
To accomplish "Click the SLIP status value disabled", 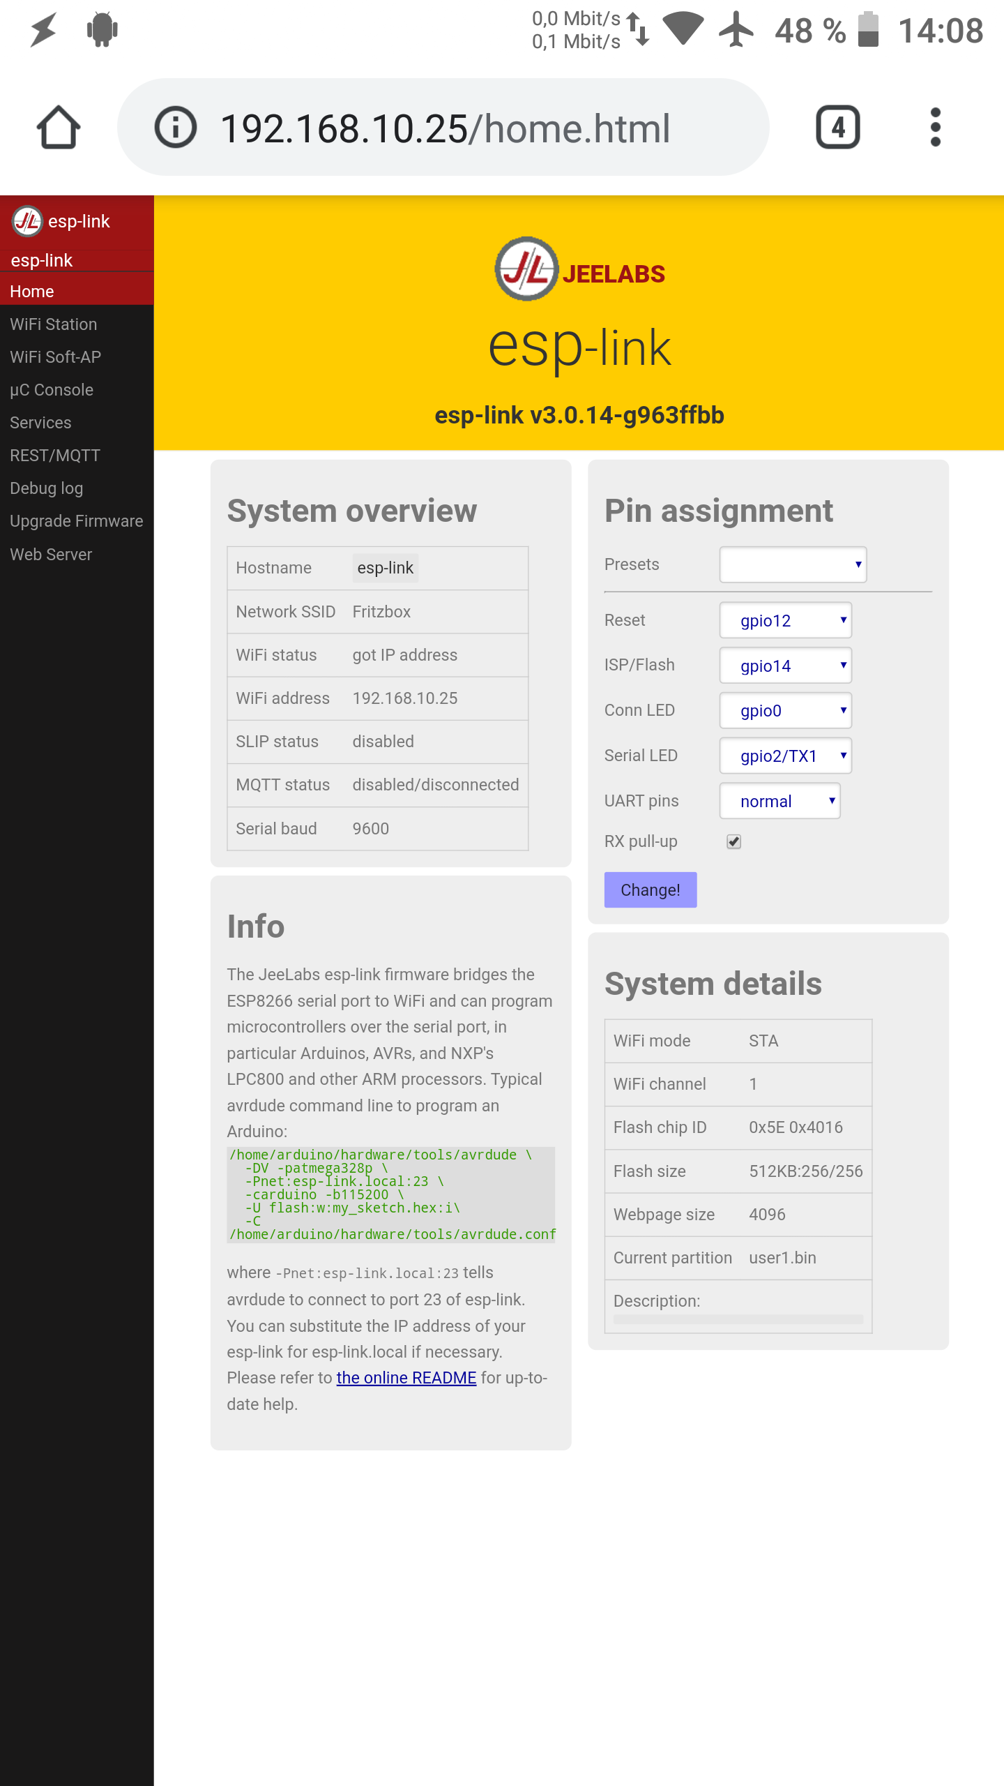I will click(383, 742).
